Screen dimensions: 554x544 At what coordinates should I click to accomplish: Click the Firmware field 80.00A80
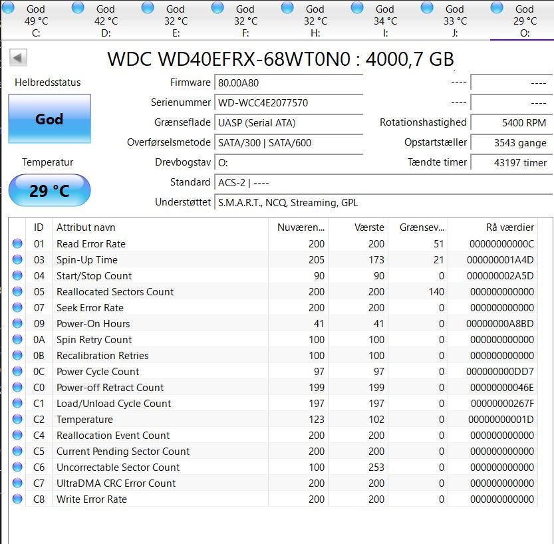pos(289,82)
